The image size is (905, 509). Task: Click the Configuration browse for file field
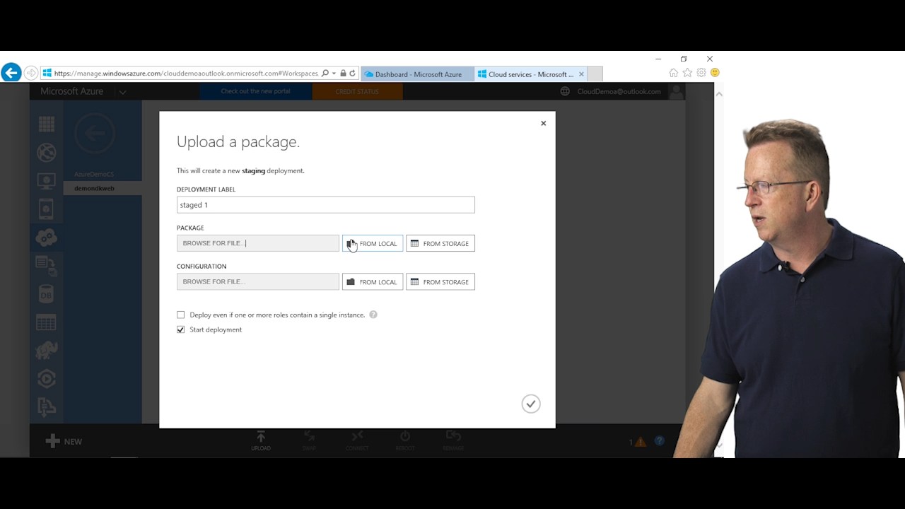[257, 281]
